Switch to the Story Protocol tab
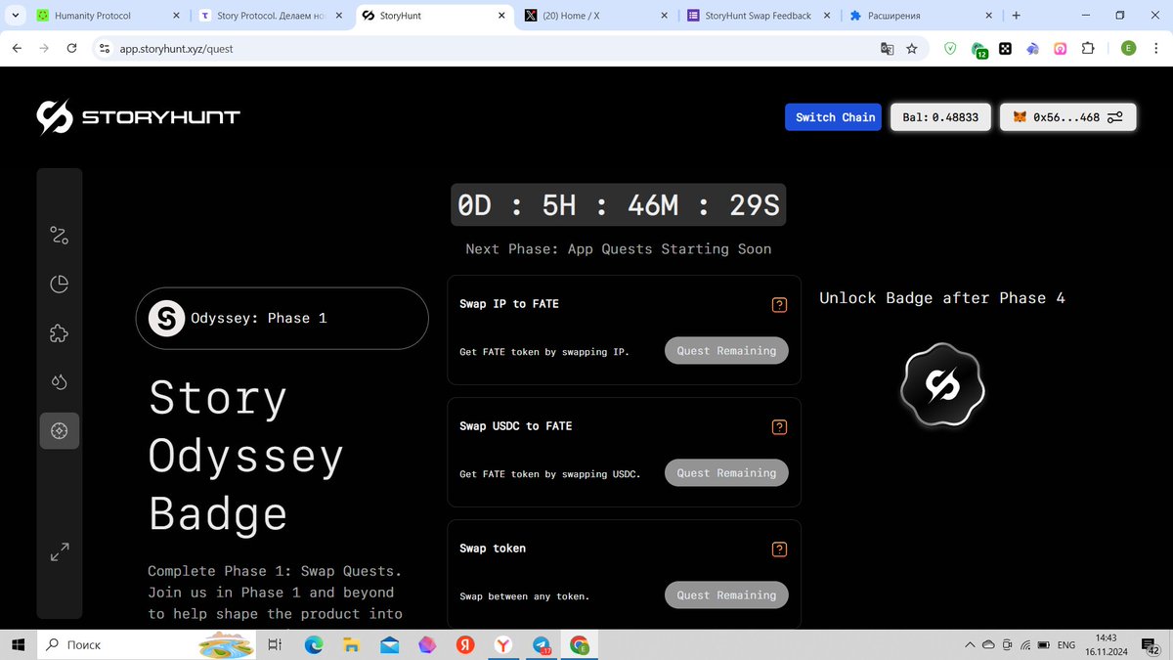The height and width of the screenshot is (660, 1173). (270, 16)
